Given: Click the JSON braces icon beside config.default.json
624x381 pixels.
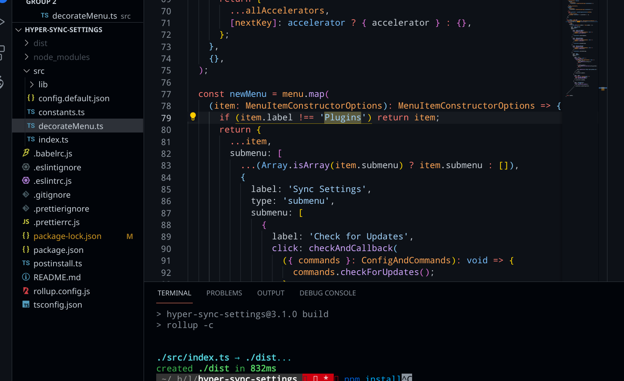Looking at the screenshot, I should [30, 98].
